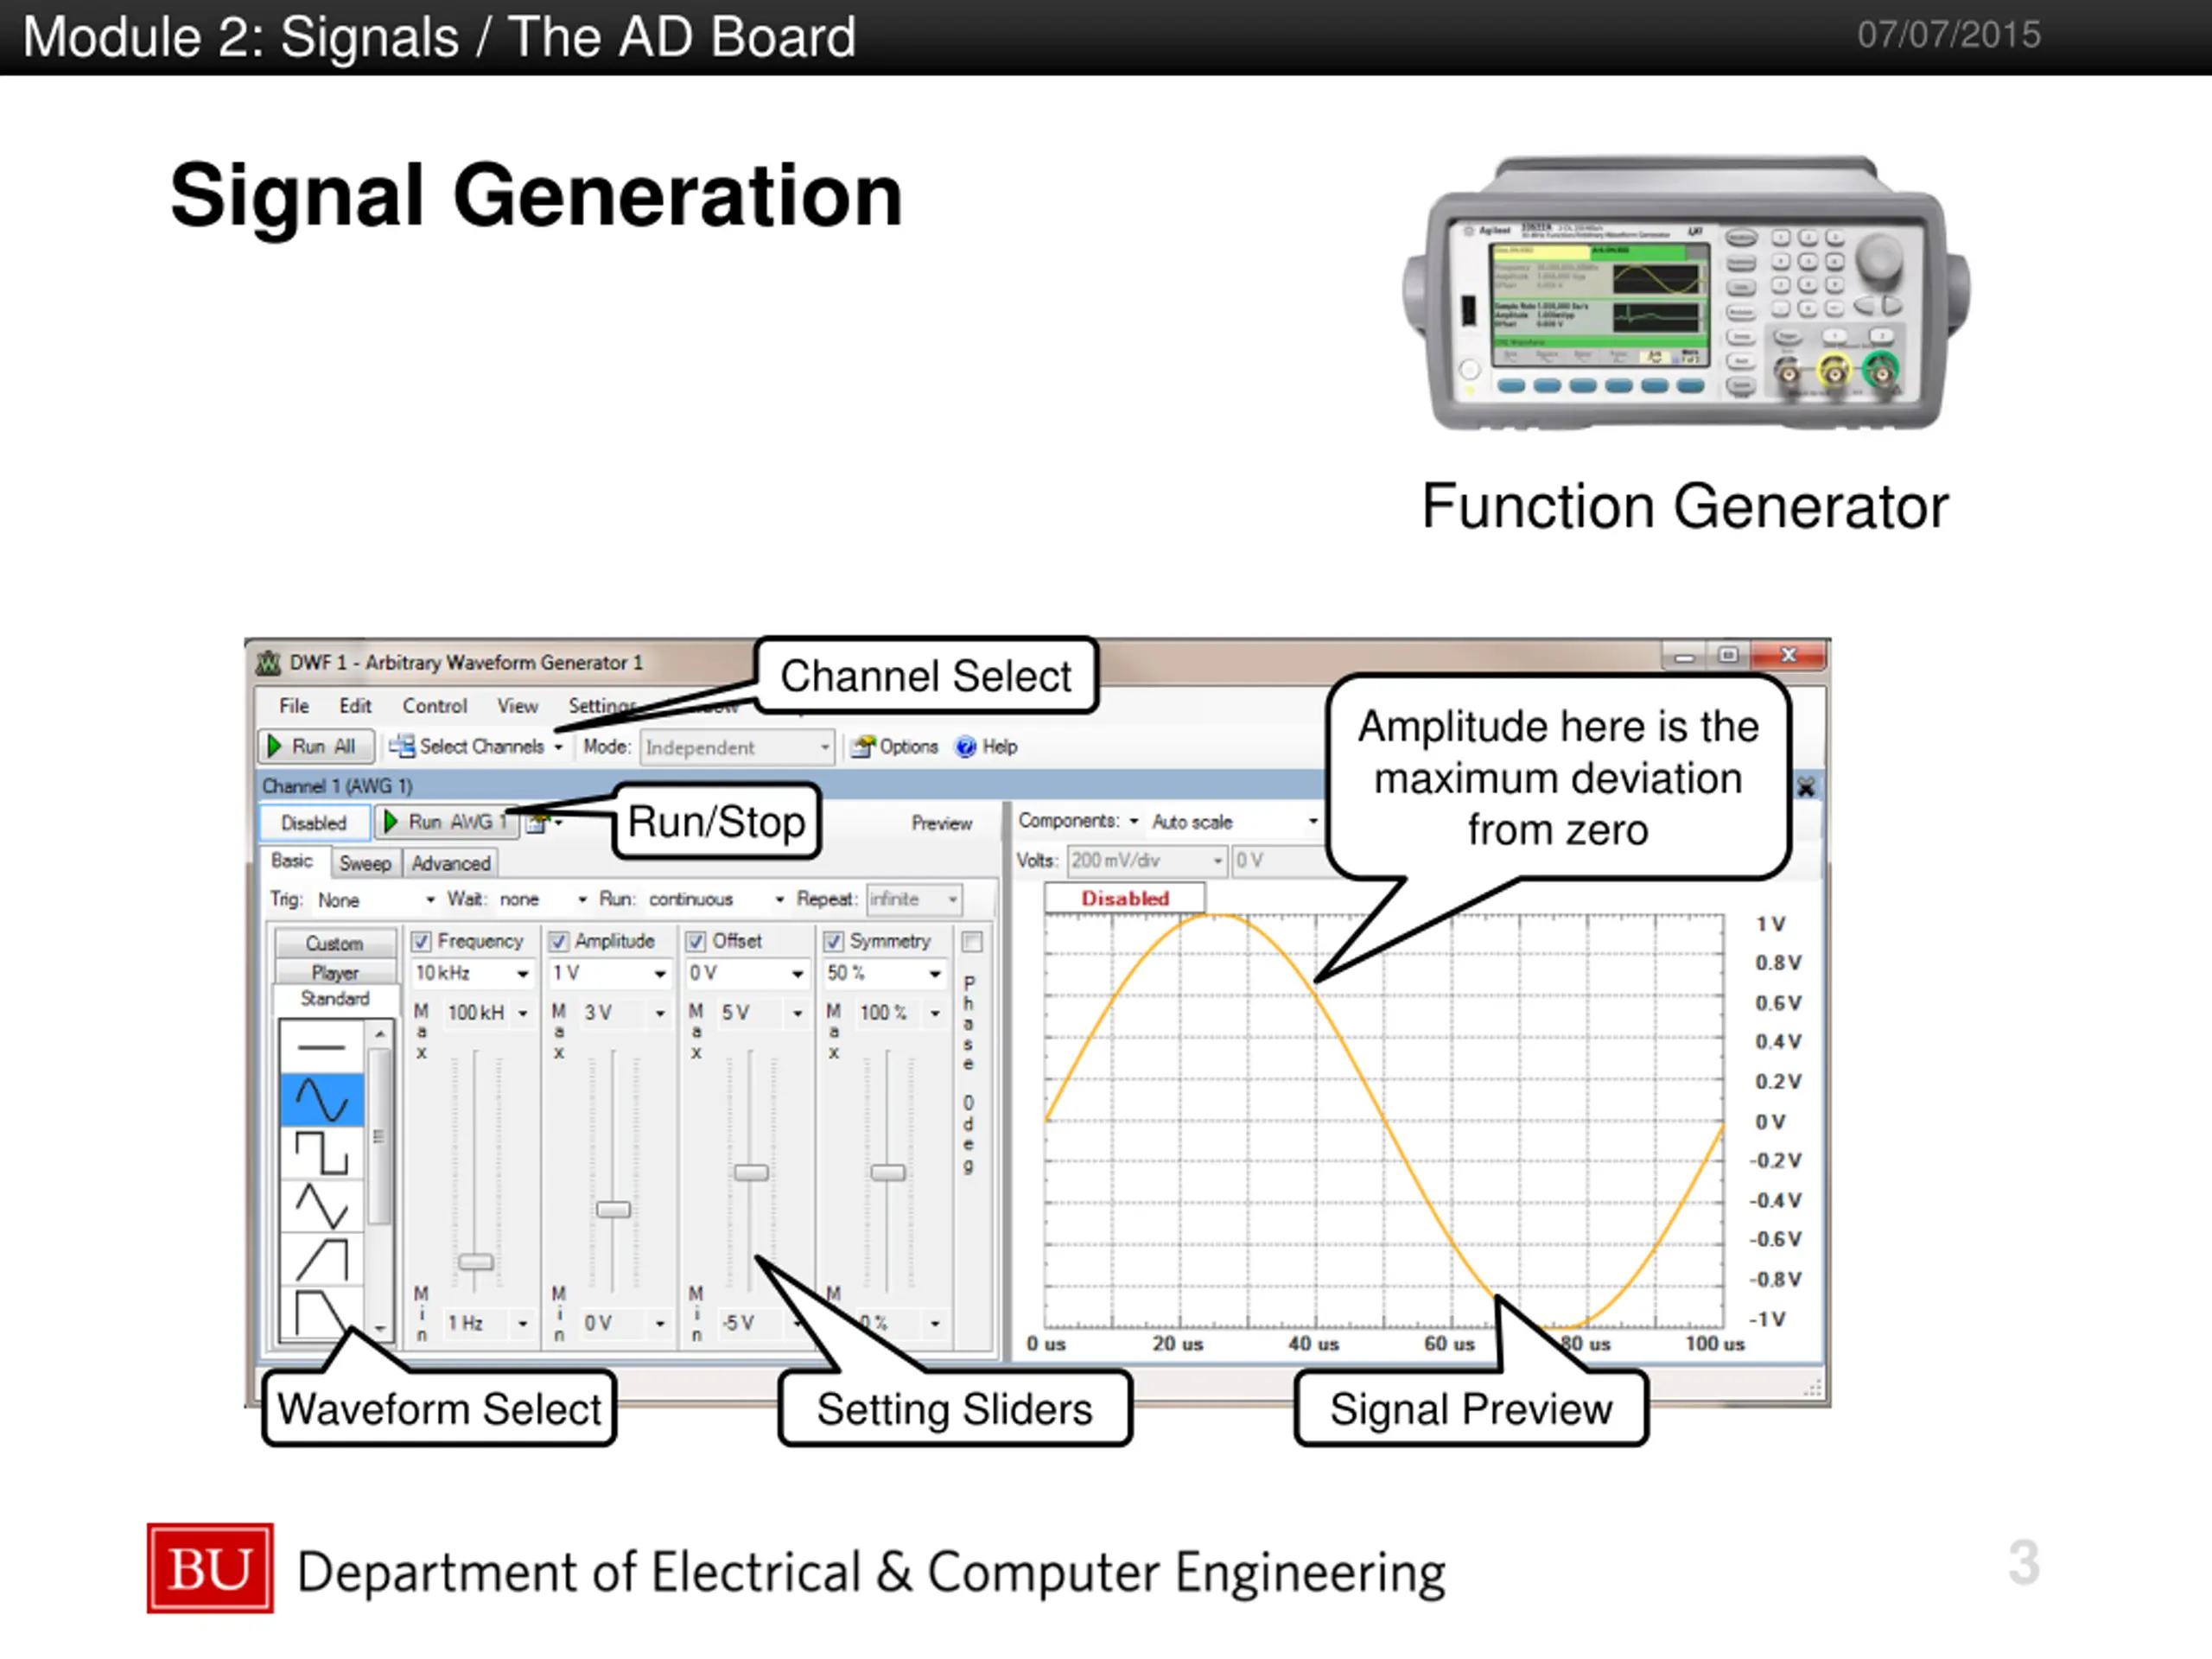Viewport: 2212px width, 1659px height.
Task: Select the sine waveform icon
Action: (x=321, y=1099)
